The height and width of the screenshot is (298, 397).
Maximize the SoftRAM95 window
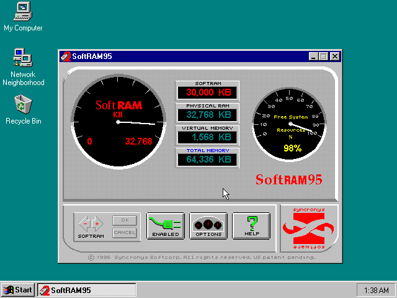coord(323,56)
